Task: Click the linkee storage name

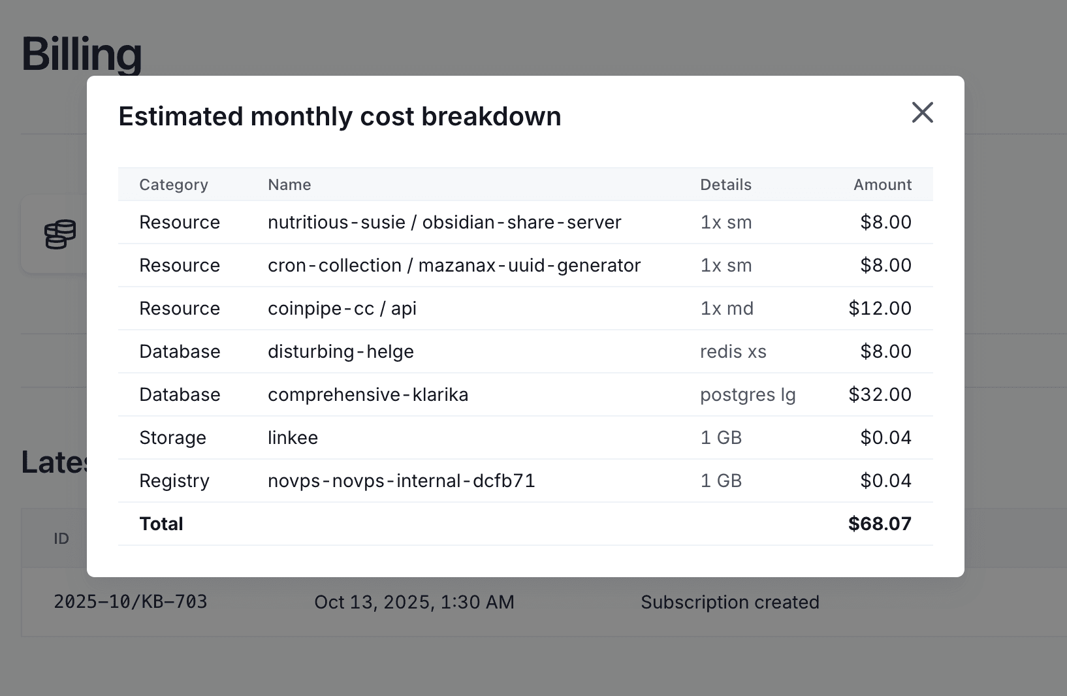Action: tap(293, 438)
